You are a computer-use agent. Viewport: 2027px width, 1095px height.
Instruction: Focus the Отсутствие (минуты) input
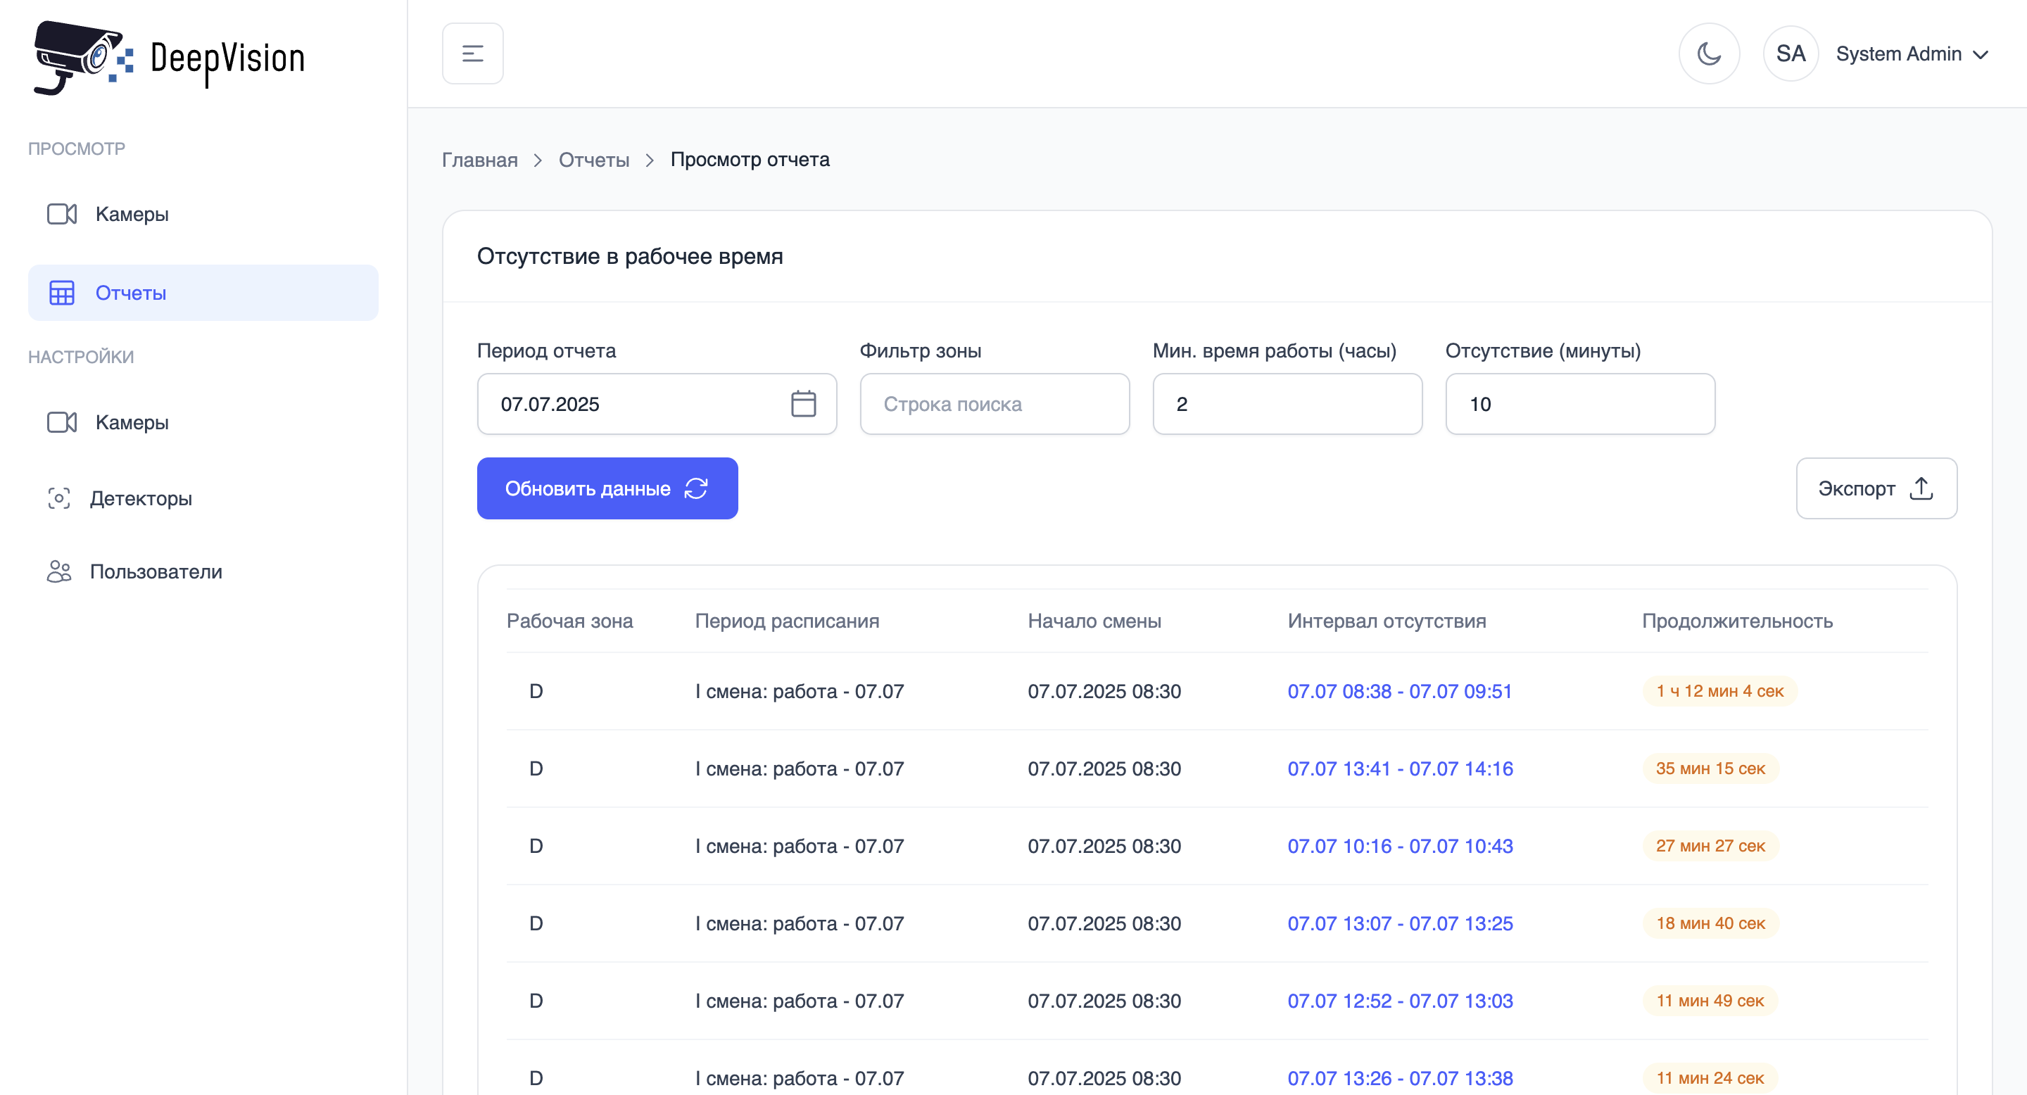pyautogui.click(x=1579, y=403)
